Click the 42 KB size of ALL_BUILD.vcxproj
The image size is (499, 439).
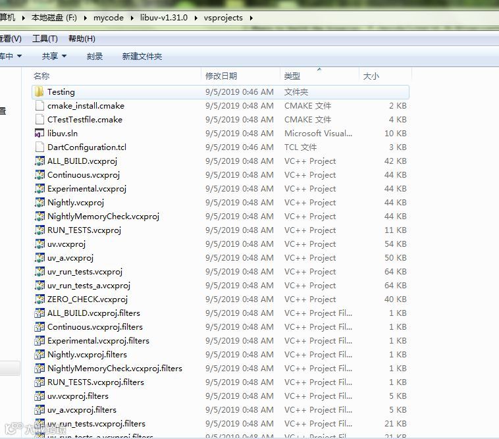(396, 161)
